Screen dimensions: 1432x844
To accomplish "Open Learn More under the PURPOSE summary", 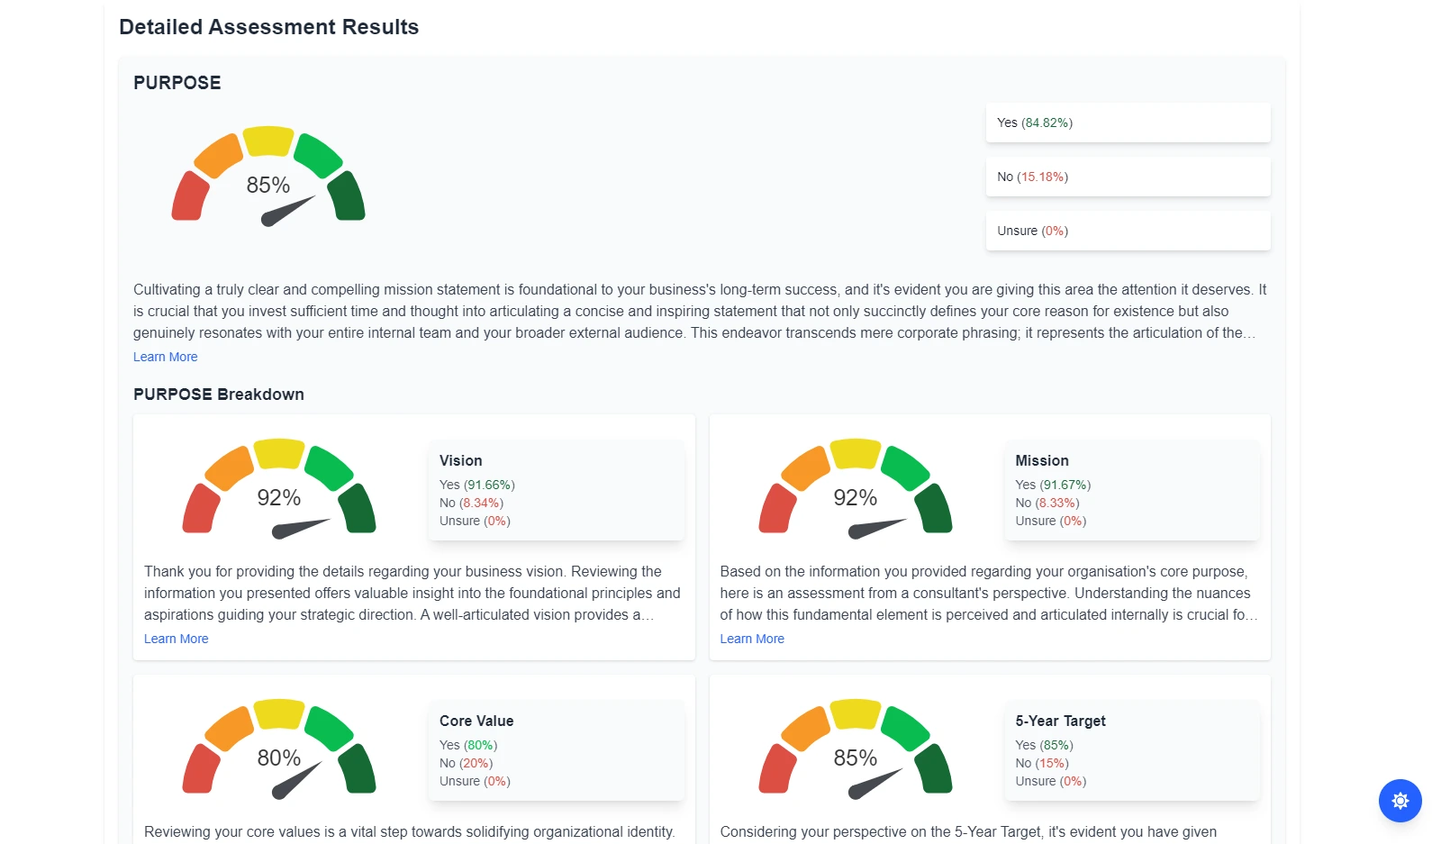I will point(165,357).
